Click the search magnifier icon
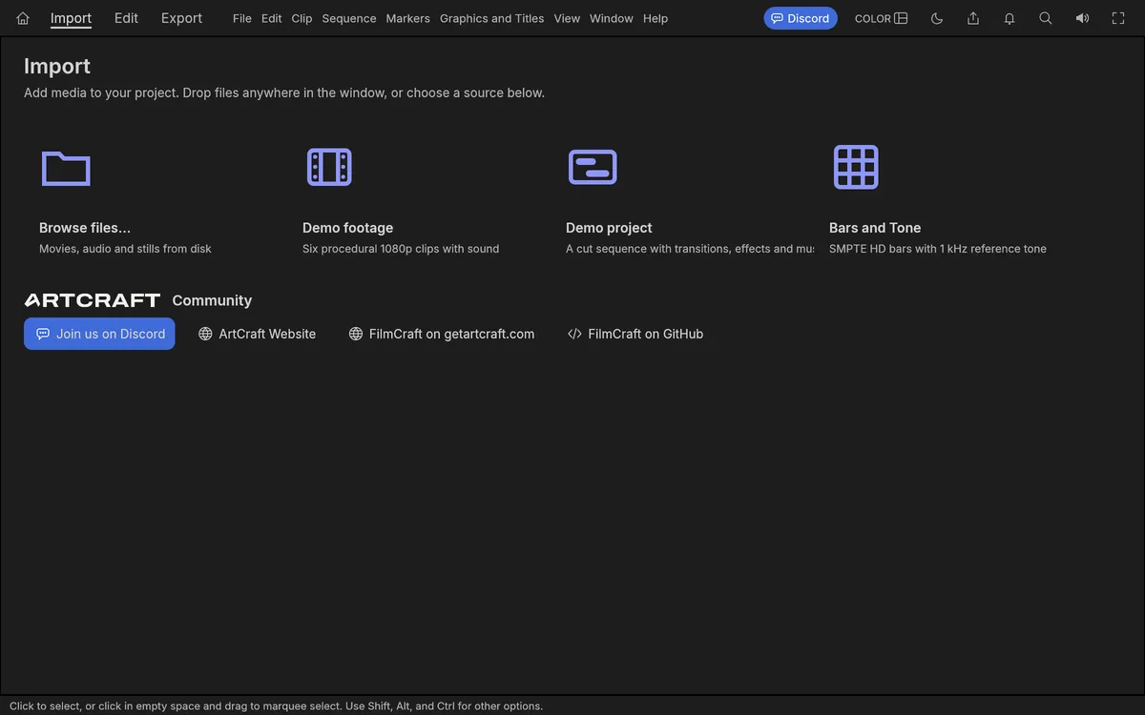The height and width of the screenshot is (715, 1145). coord(1046,18)
